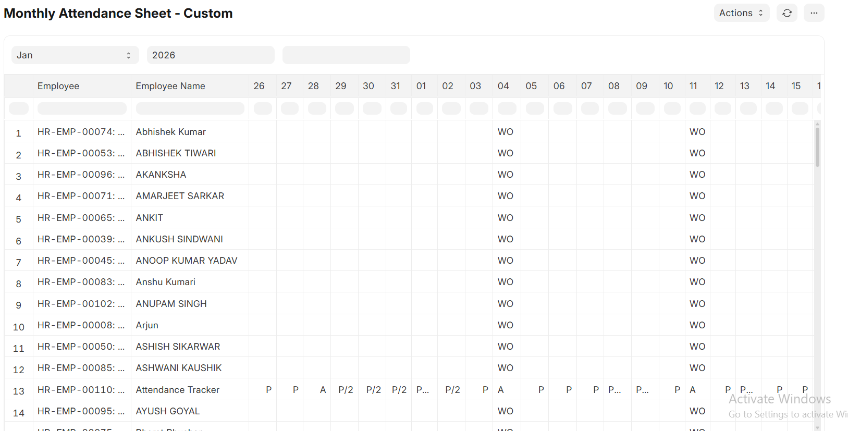Click the Employee Name column header
Screen dimensions: 848x431
pyautogui.click(x=170, y=86)
